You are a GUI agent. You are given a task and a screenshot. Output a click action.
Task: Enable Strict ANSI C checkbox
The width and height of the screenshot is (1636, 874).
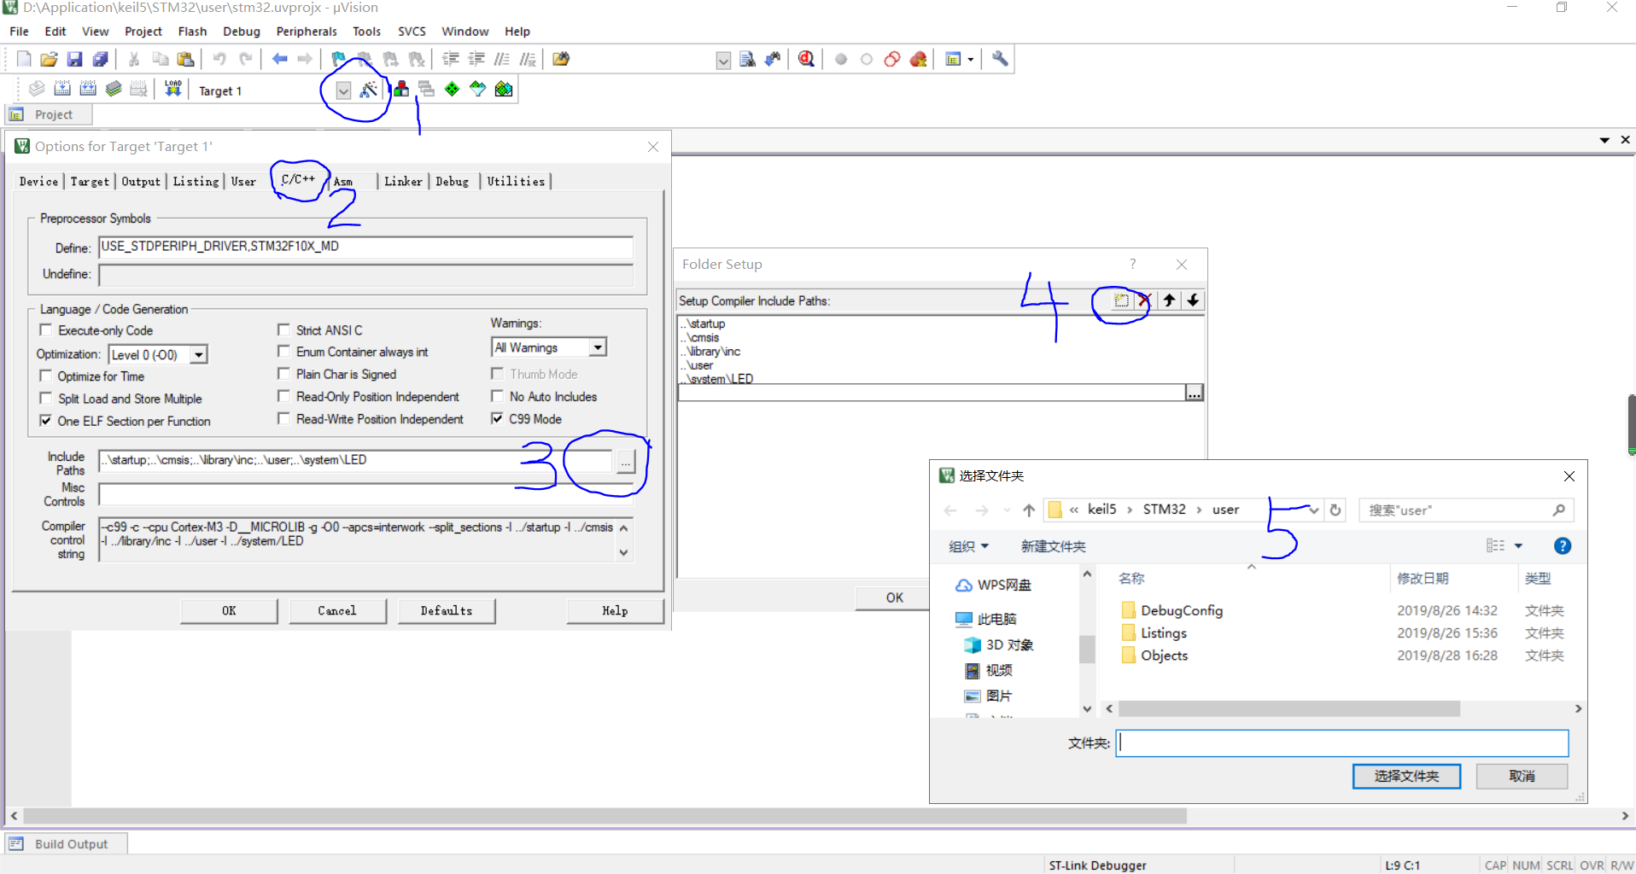tap(283, 329)
